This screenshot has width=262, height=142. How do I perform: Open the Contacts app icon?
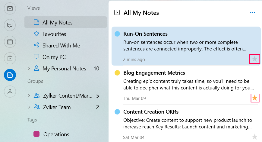(x=10, y=92)
